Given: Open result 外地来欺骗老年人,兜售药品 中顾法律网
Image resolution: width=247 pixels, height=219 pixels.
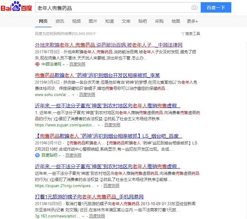Looking at the screenshot, I should point(109,45).
